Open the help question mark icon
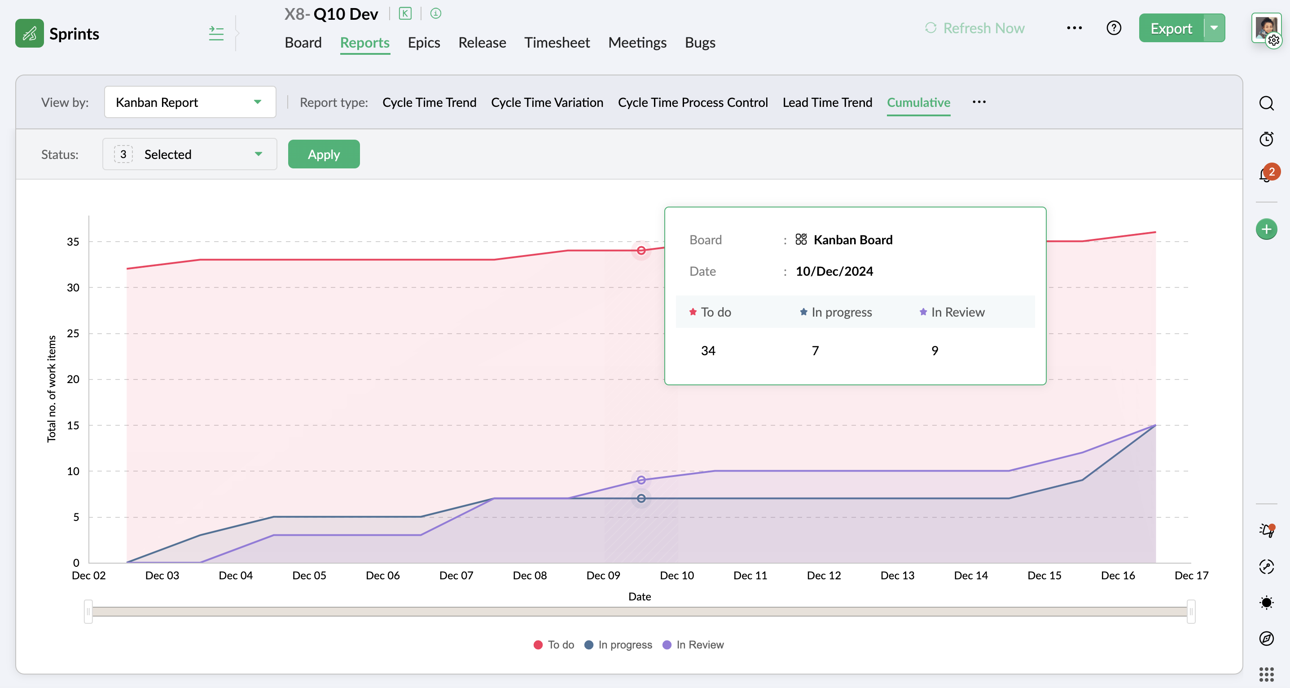 (1113, 28)
